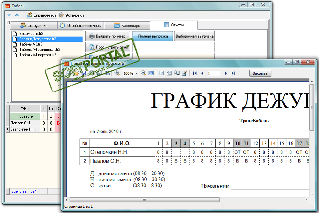Click the Выборочная выгрузка button
The width and height of the screenshot is (319, 213).
pos(194,36)
